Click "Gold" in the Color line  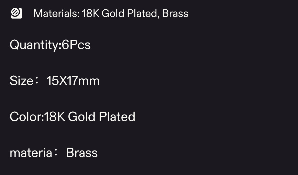point(82,117)
